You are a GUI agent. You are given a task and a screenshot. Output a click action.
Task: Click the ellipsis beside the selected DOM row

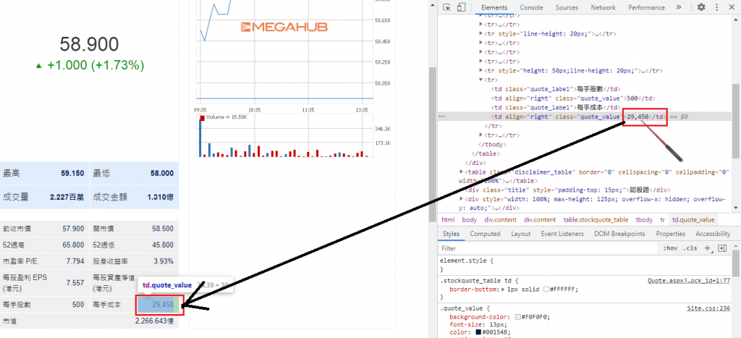[x=442, y=117]
